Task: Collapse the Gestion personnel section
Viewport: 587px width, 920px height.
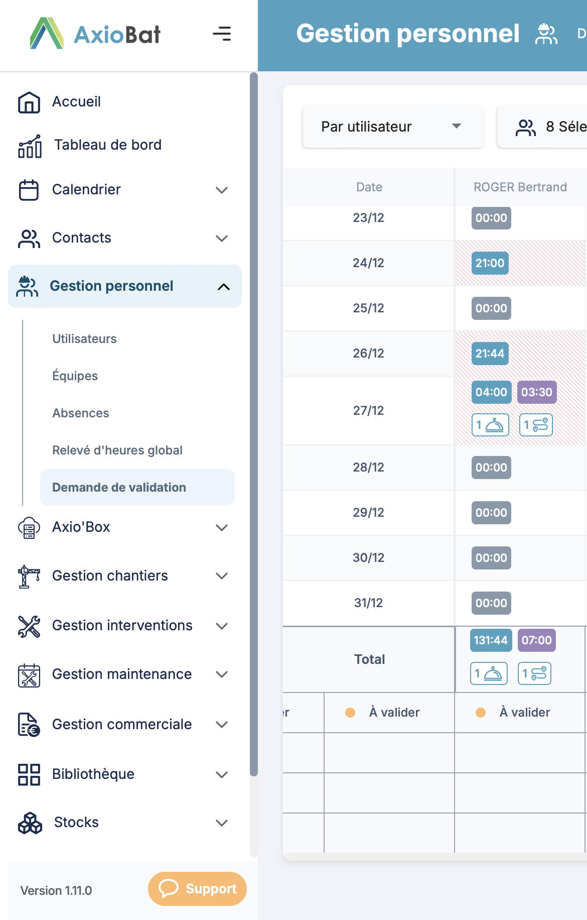Action: [x=224, y=287]
